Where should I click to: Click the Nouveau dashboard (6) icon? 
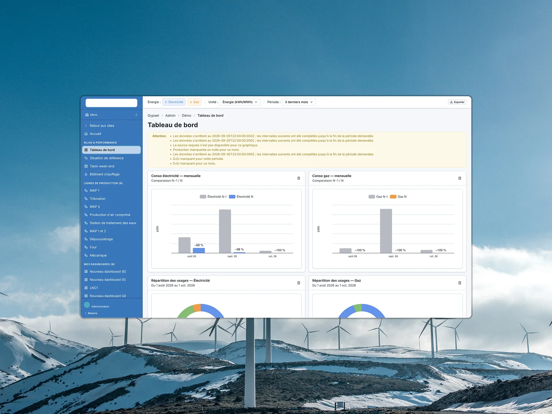pyautogui.click(x=86, y=272)
